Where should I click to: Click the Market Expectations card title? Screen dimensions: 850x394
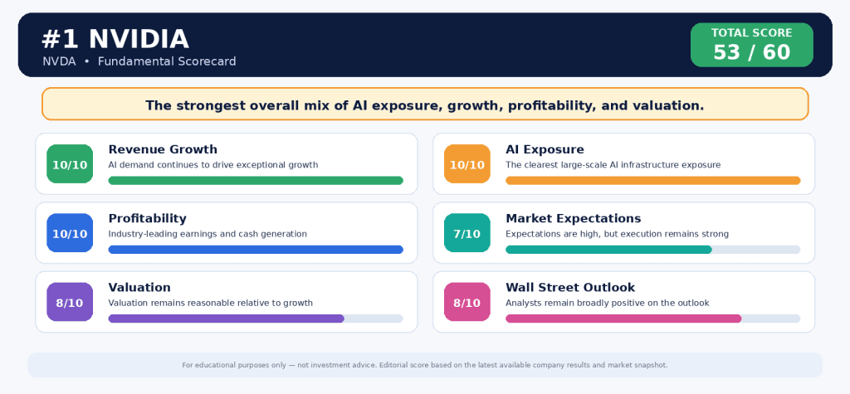pyautogui.click(x=574, y=218)
